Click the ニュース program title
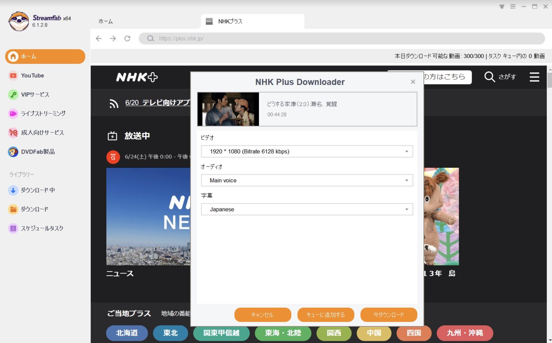Viewport: 552px width, 343px height. tap(120, 274)
